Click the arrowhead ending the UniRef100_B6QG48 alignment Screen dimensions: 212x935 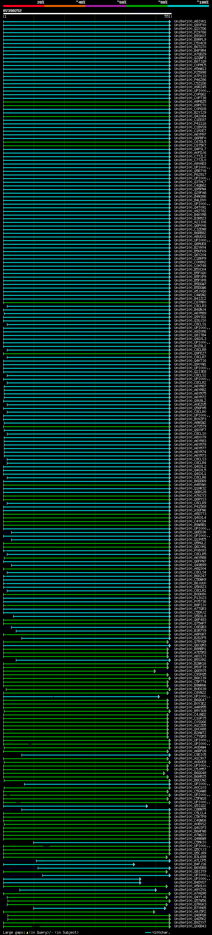coord(164,773)
